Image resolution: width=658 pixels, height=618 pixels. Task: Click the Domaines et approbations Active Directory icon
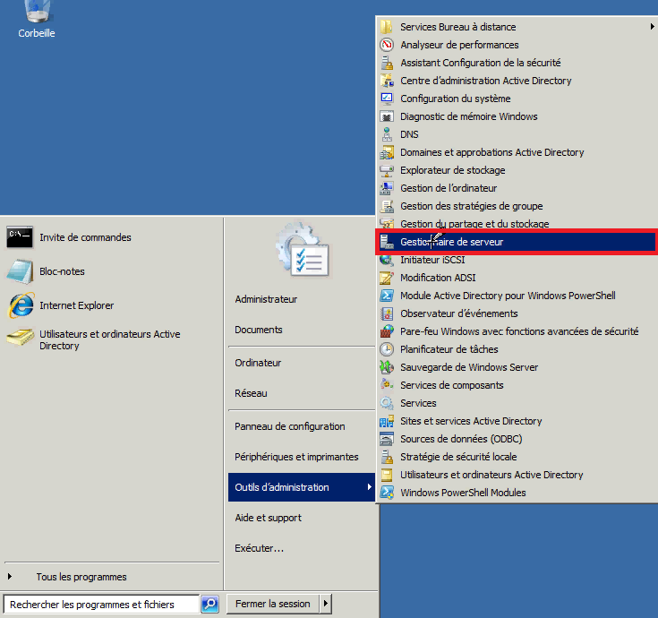tap(387, 152)
